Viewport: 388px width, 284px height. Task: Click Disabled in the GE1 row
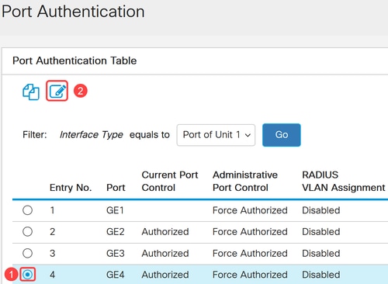pyautogui.click(x=320, y=210)
